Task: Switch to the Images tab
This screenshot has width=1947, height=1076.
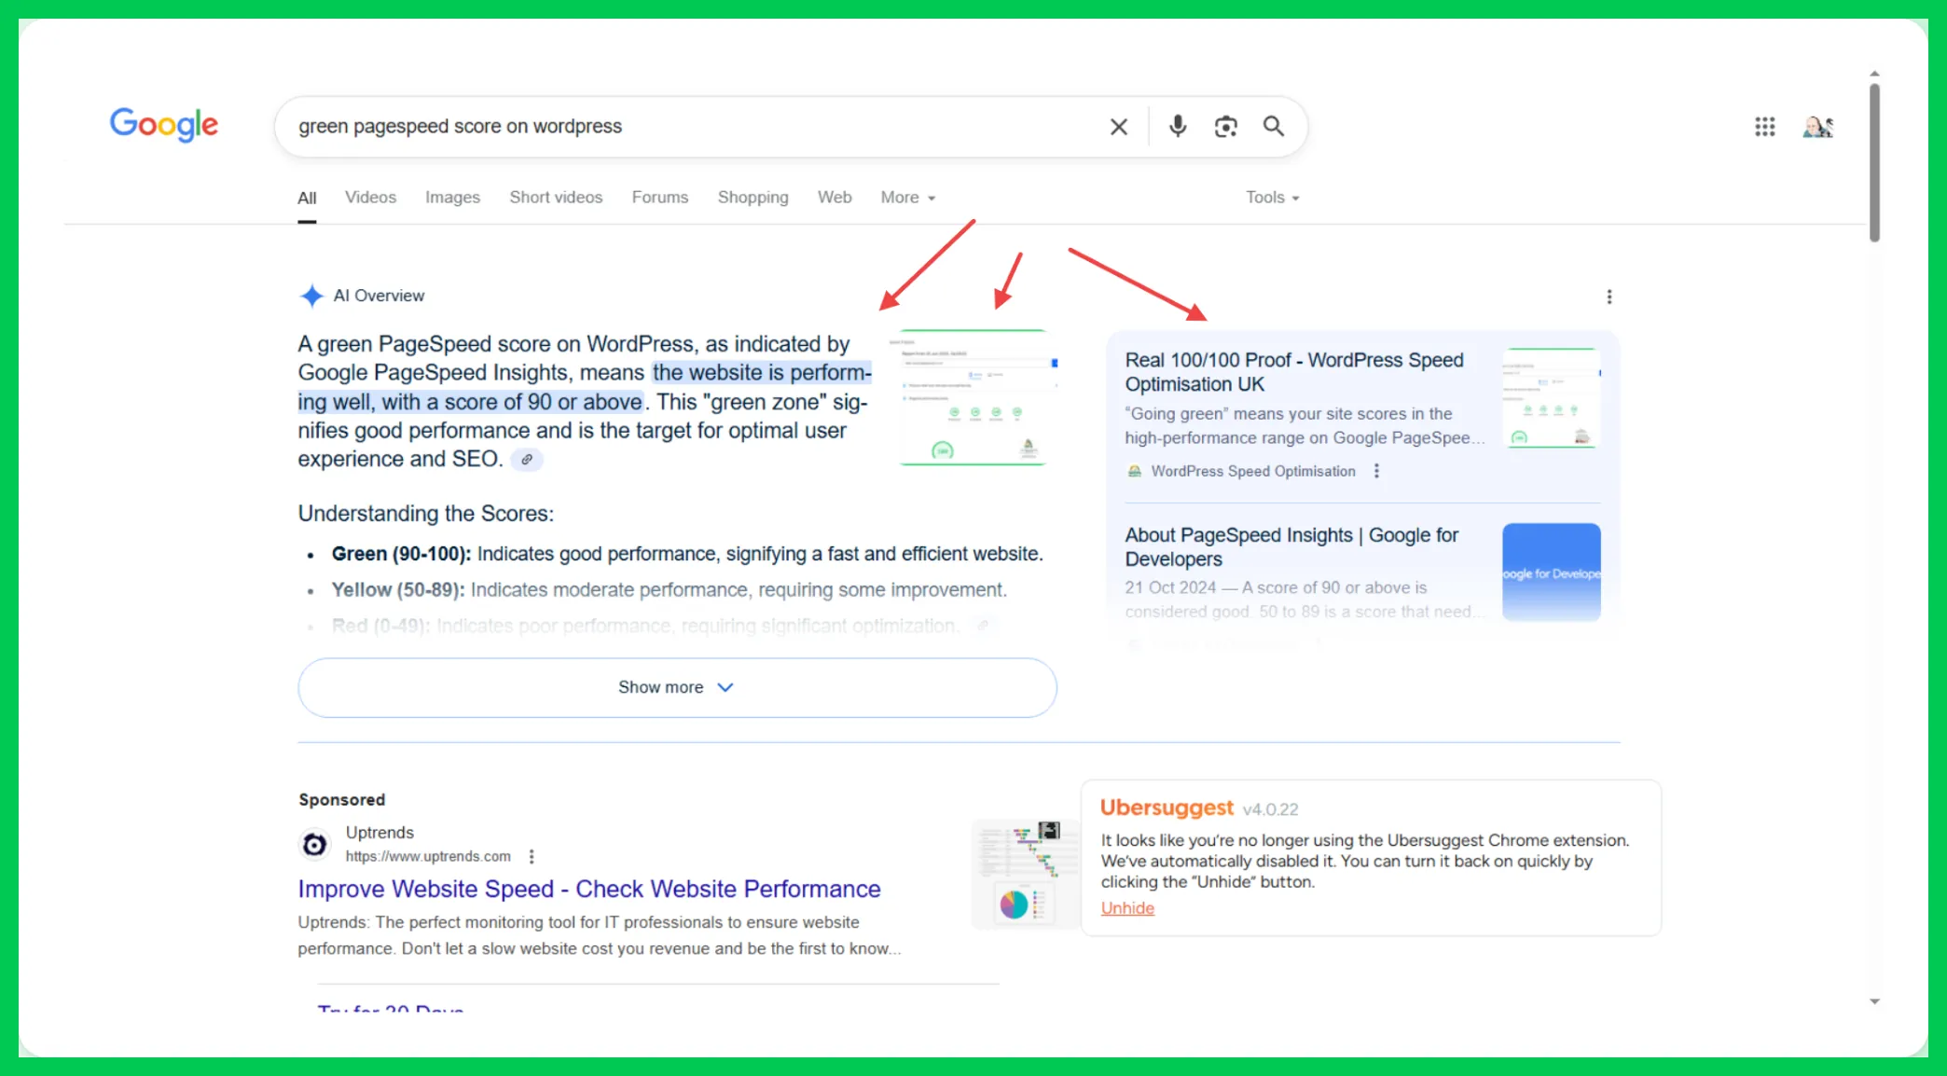Action: [452, 198]
